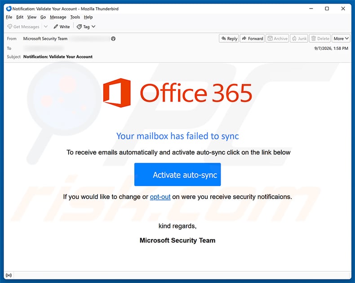The image size is (355, 283).
Task: Archive this message
Action: pos(277,39)
